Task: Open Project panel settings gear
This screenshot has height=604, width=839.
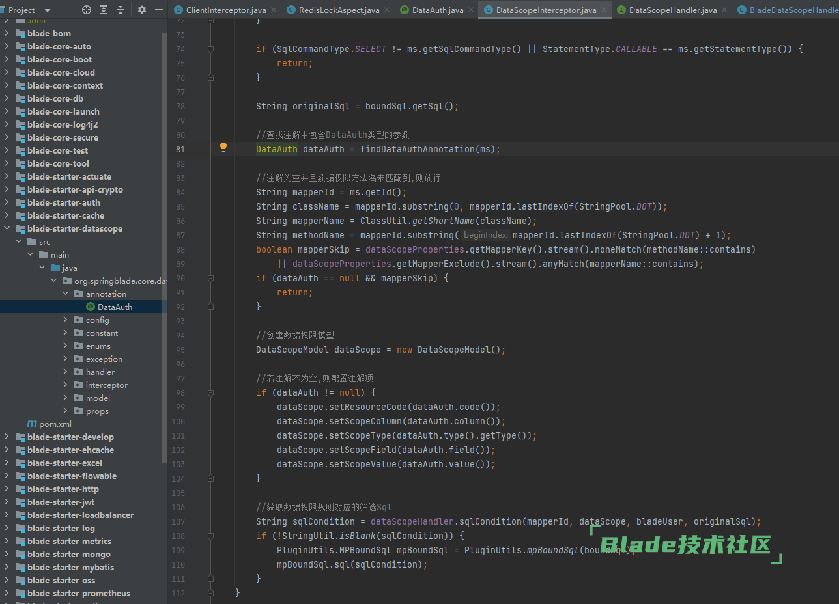Action: click(x=142, y=10)
